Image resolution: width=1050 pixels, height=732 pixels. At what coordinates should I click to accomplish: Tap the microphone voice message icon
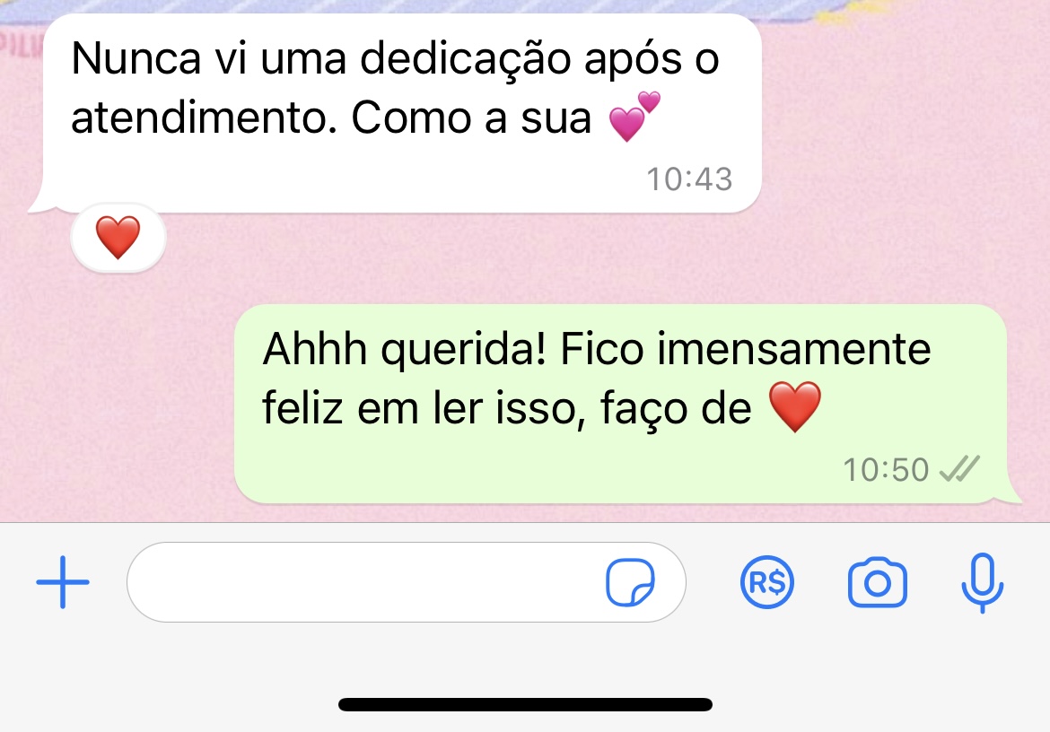click(x=983, y=583)
